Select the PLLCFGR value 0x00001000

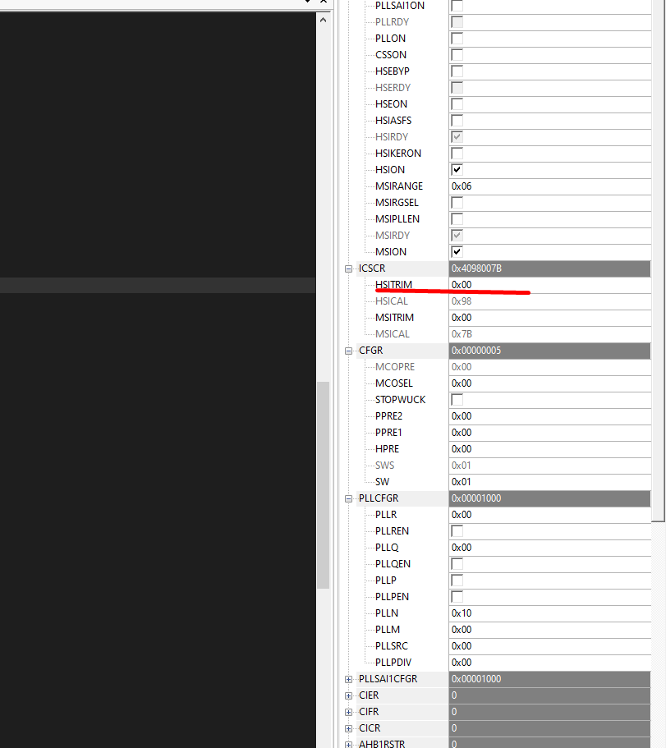click(550, 498)
